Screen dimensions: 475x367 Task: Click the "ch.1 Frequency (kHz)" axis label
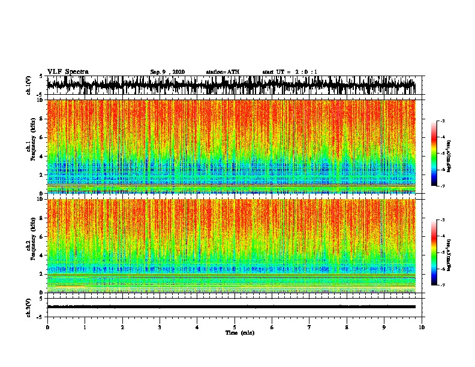click(31, 139)
